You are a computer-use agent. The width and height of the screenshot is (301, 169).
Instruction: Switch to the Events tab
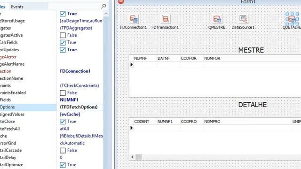pos(17,7)
